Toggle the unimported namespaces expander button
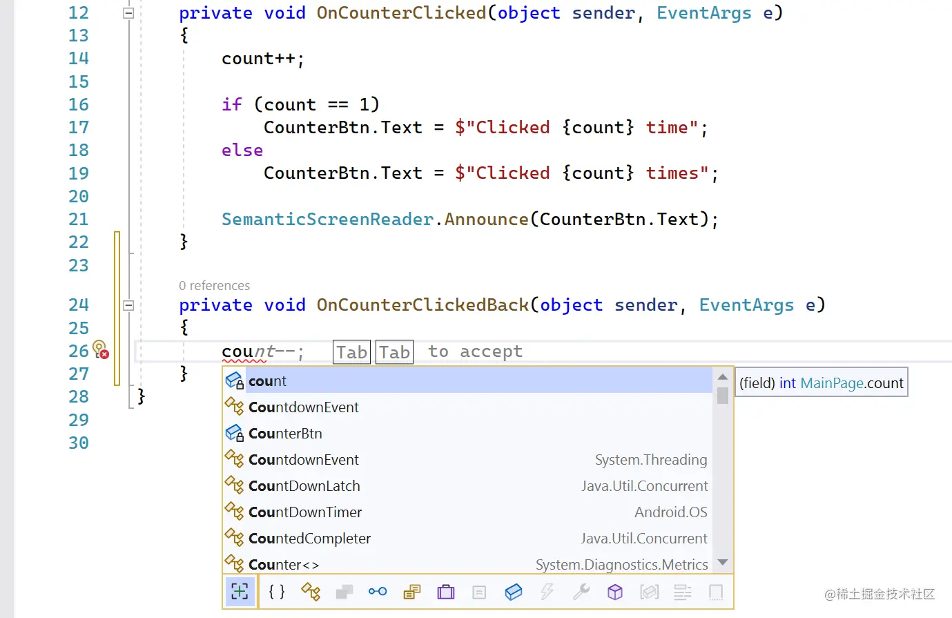Viewport: 952px width, 618px height. coord(240,592)
